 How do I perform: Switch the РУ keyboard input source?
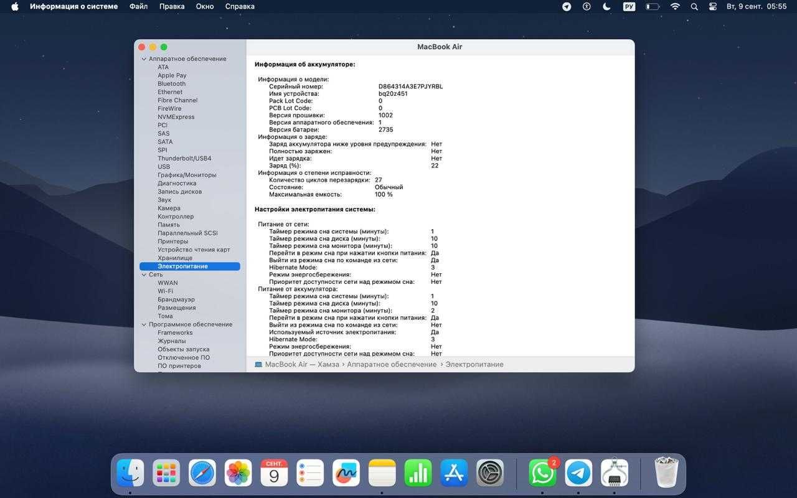[x=629, y=6]
